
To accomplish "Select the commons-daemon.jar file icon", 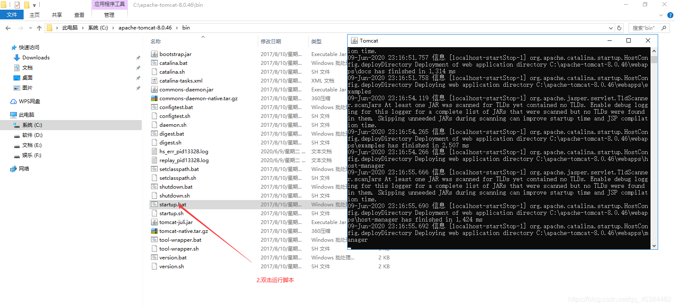I will [x=154, y=89].
